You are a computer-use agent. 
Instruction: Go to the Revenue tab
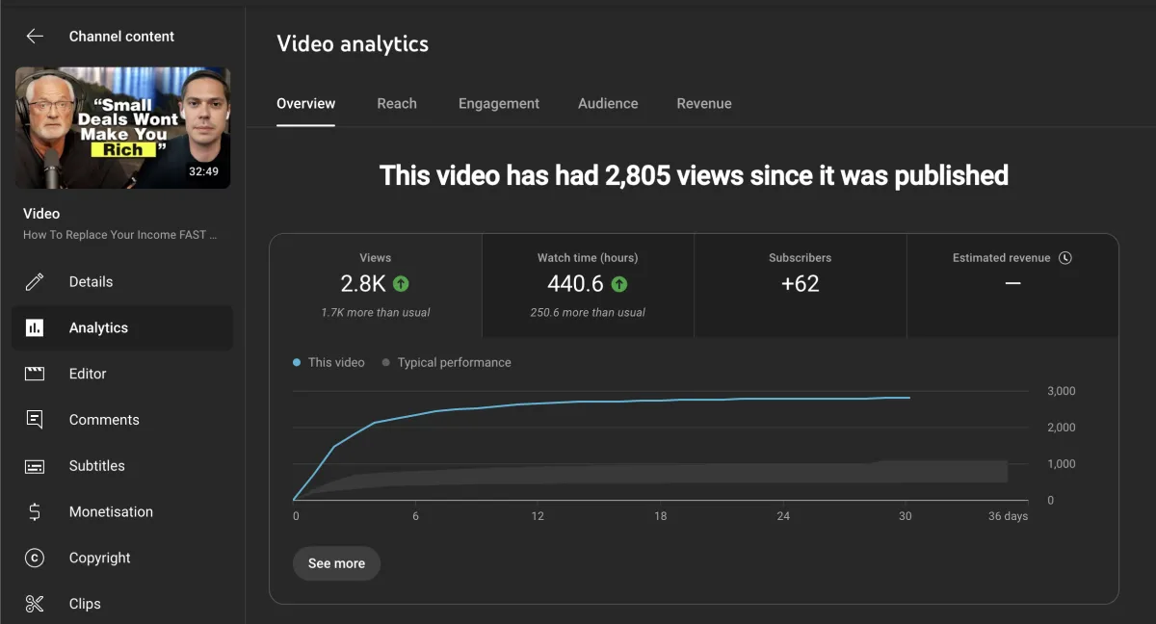(x=704, y=104)
